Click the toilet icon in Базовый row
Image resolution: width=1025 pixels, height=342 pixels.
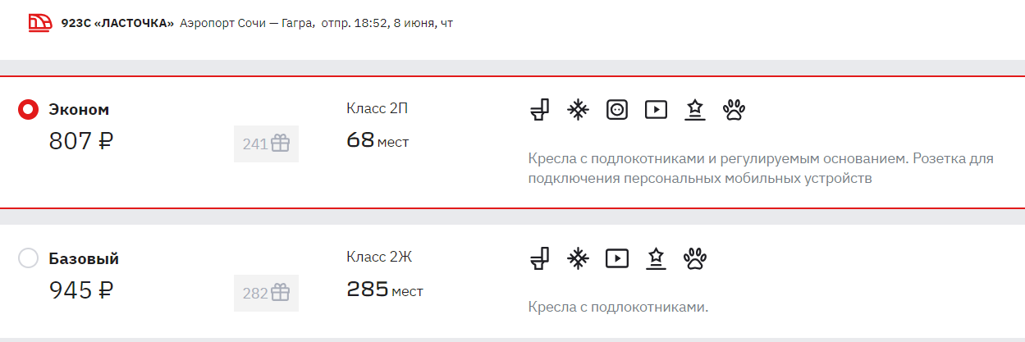pos(539,258)
